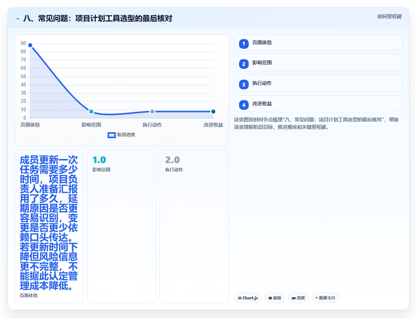Select the 执行动作 milestone row

tap(318, 83)
